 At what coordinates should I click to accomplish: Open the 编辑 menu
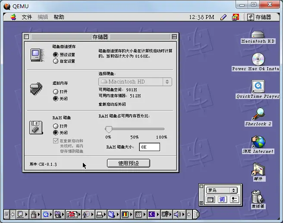click(x=43, y=17)
